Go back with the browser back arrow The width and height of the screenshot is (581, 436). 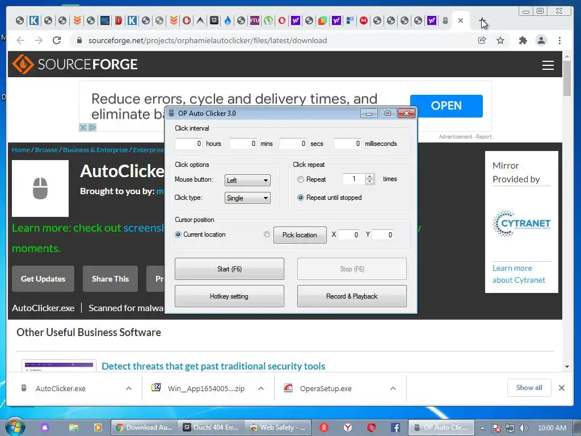coord(20,40)
